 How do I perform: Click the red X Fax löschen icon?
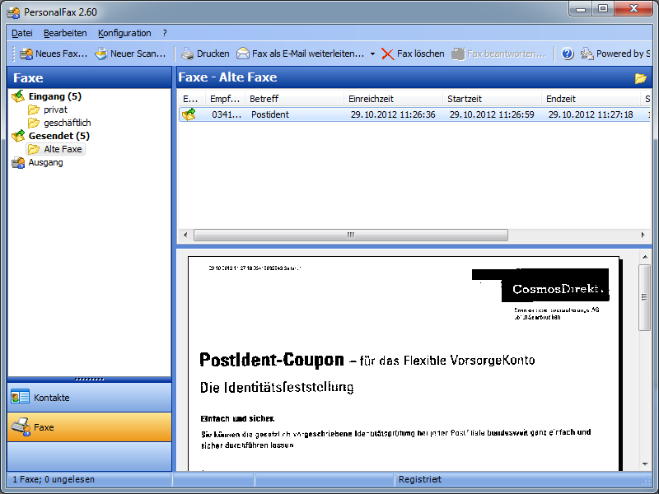[x=387, y=54]
